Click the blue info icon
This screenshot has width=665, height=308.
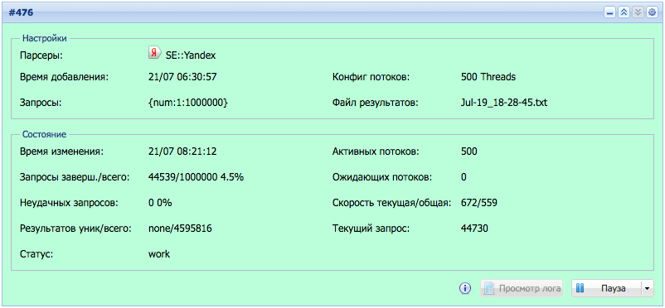click(x=465, y=288)
